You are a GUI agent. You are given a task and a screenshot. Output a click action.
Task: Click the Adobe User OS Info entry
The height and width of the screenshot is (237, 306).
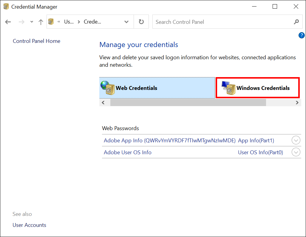(x=128, y=152)
